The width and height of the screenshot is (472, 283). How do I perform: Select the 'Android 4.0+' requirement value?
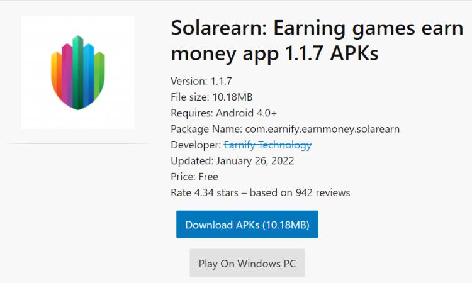point(246,113)
